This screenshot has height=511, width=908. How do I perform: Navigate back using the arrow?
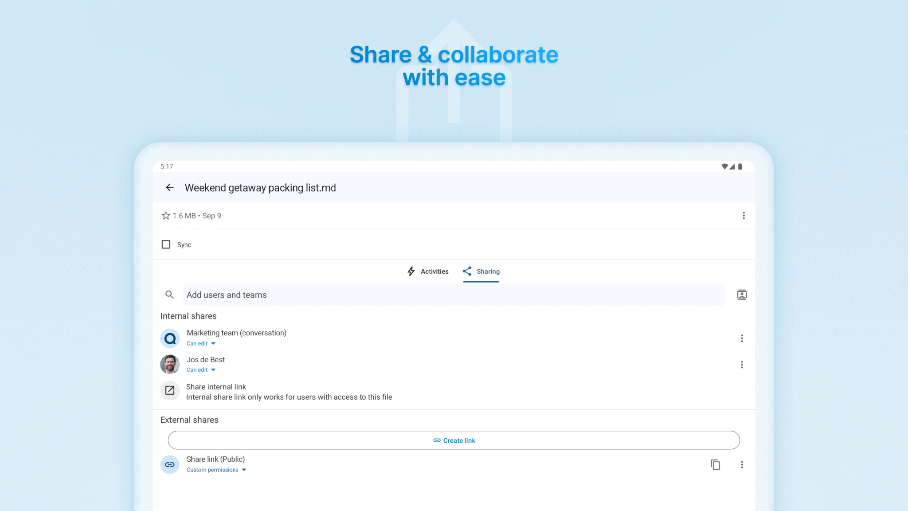[170, 188]
